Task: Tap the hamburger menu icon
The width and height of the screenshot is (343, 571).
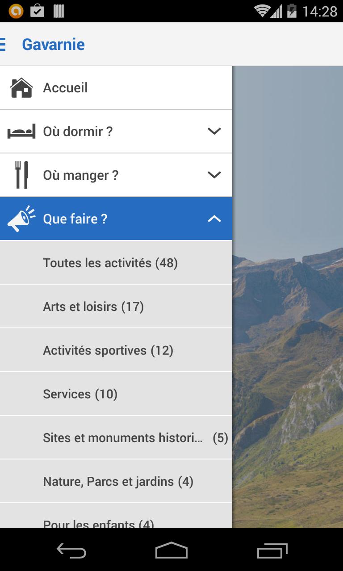Action: click(3, 44)
